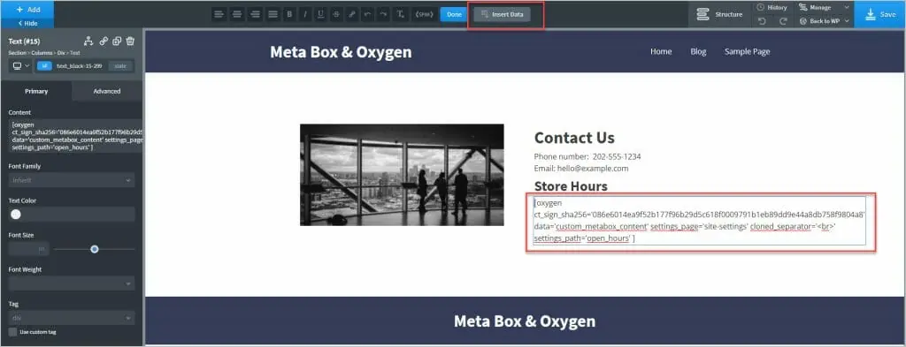Pick a Text Color via the swatch
906x347 pixels.
[x=16, y=215]
